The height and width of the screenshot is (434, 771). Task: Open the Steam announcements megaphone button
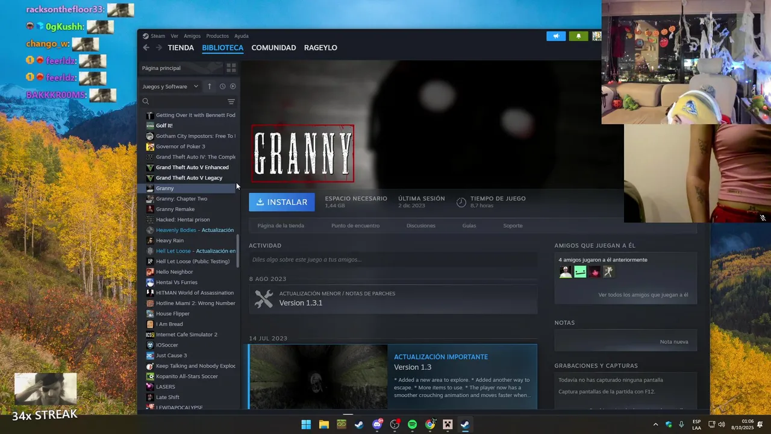(x=556, y=36)
